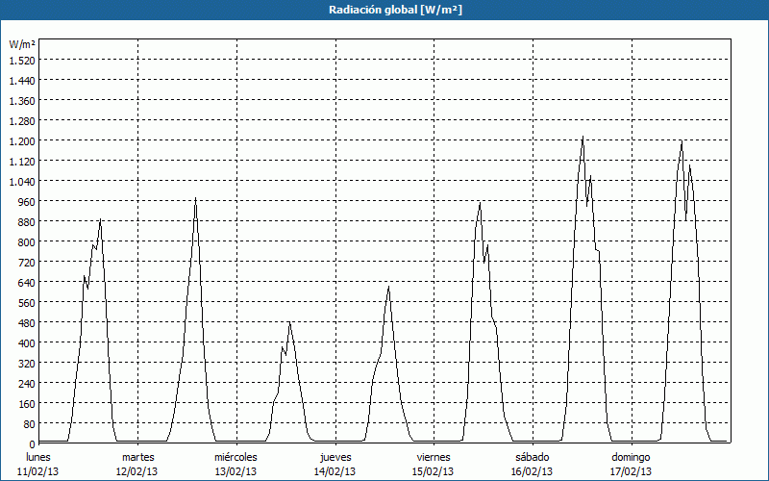Screen dimensions: 769x481
Task: Select the 1.200 y-axis value
Action: pyautogui.click(x=22, y=140)
